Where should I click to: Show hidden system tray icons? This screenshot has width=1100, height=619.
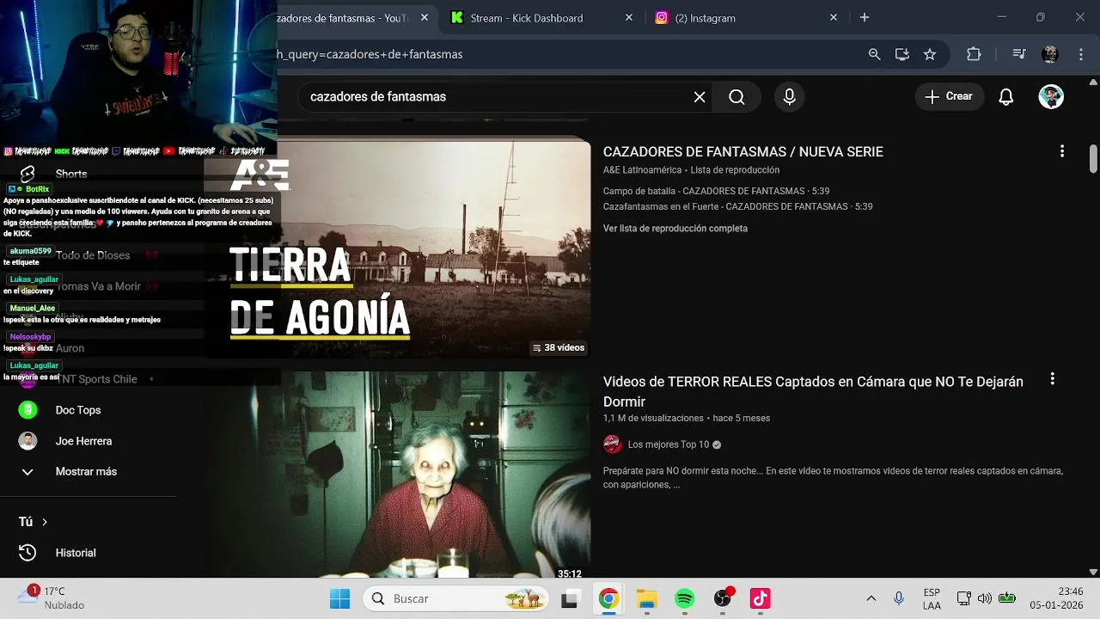click(871, 598)
